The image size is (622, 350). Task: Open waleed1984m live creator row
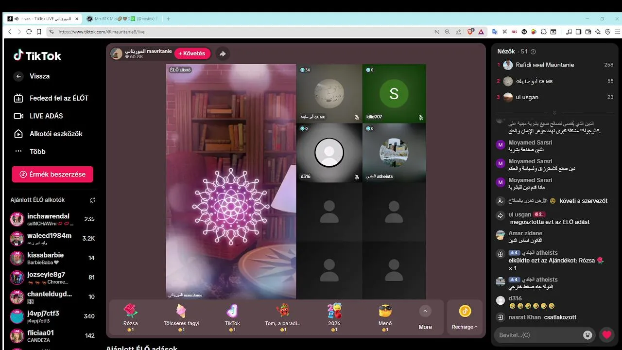[52, 239]
